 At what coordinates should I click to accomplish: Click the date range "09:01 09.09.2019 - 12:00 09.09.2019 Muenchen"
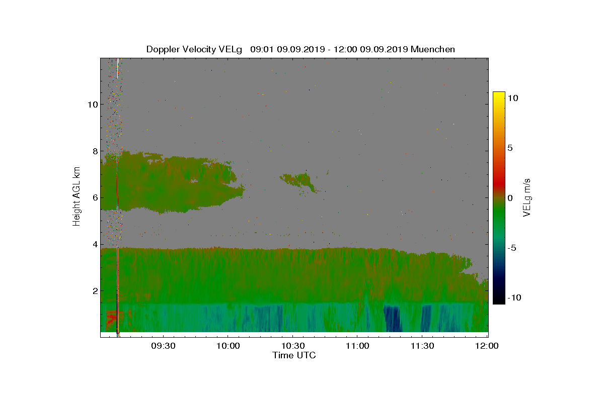(x=352, y=49)
